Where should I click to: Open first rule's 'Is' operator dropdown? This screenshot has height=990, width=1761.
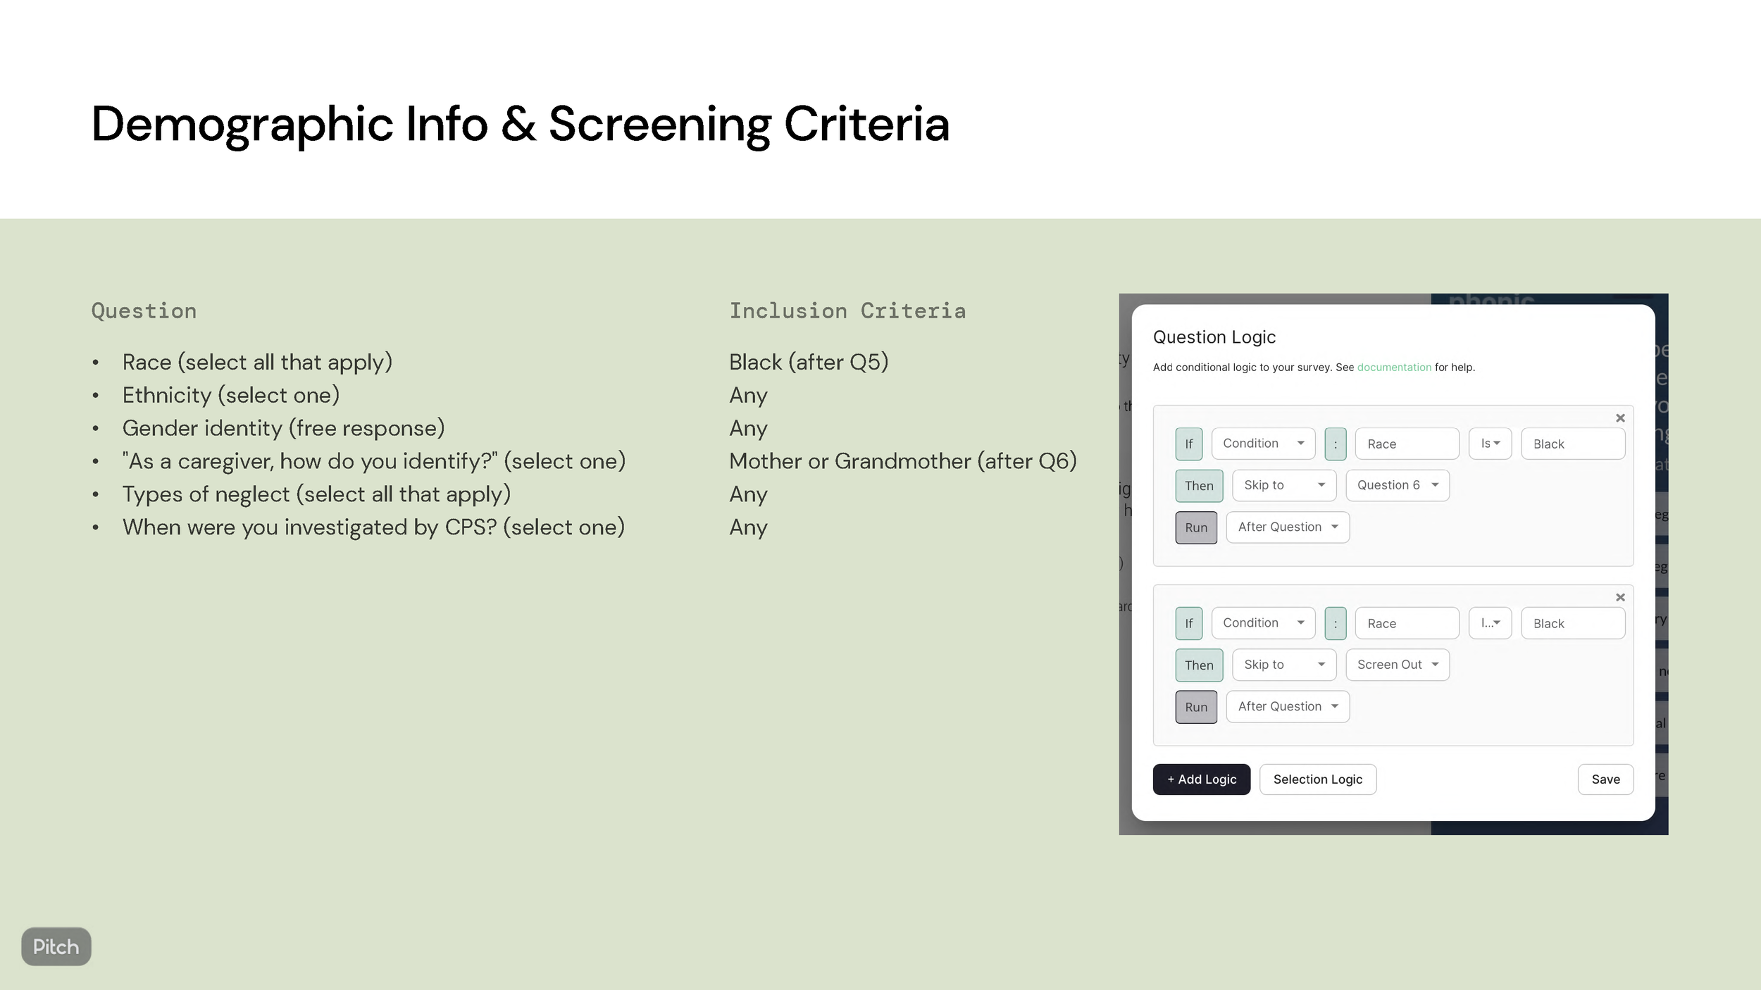(1490, 444)
